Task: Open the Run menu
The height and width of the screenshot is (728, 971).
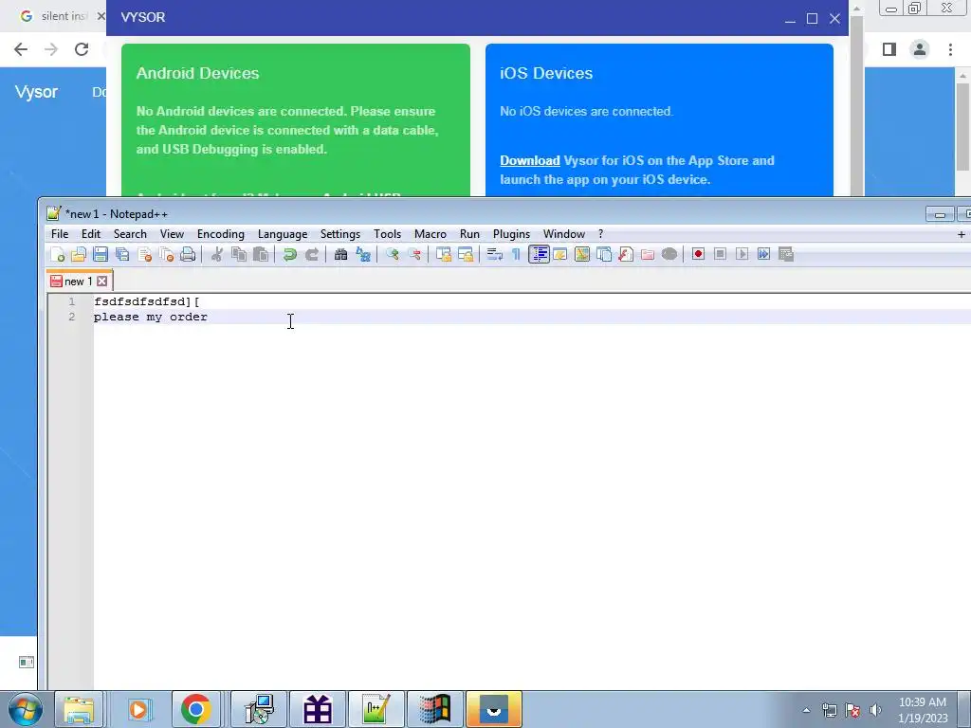Action: 469,234
